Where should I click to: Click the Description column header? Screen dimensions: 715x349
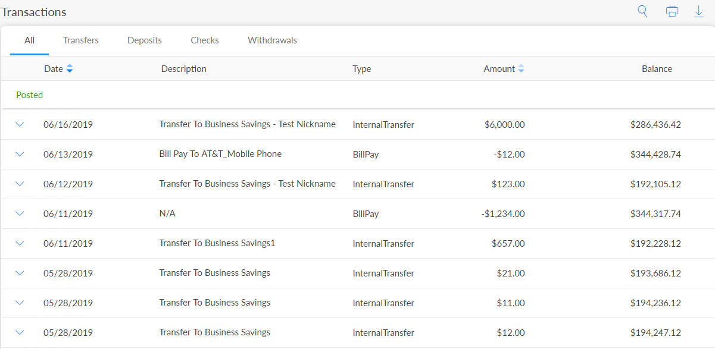point(183,69)
